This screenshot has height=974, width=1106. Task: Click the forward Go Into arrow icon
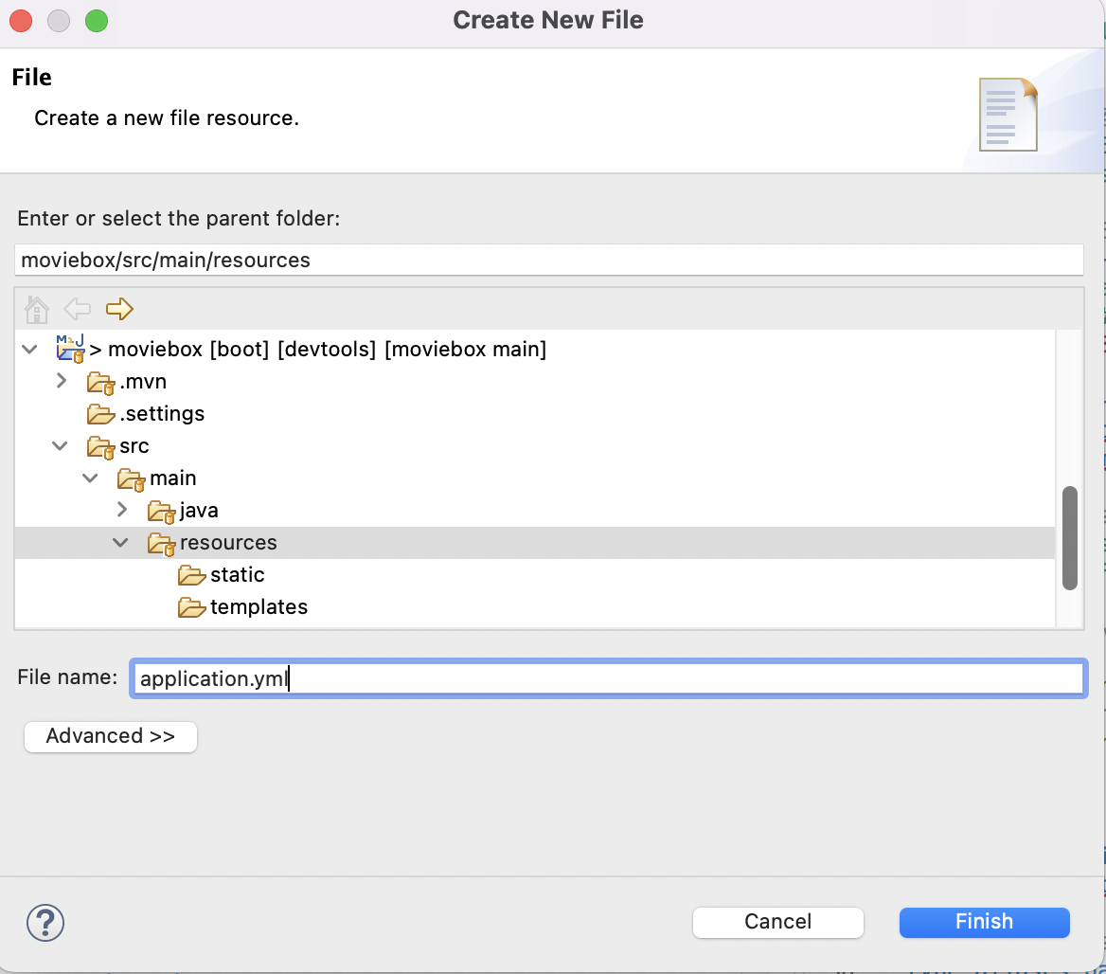119,309
